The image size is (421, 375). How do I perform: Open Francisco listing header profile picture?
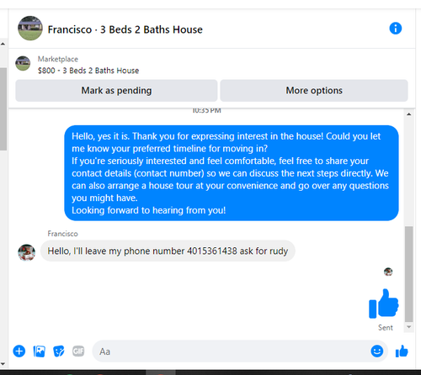tap(30, 29)
